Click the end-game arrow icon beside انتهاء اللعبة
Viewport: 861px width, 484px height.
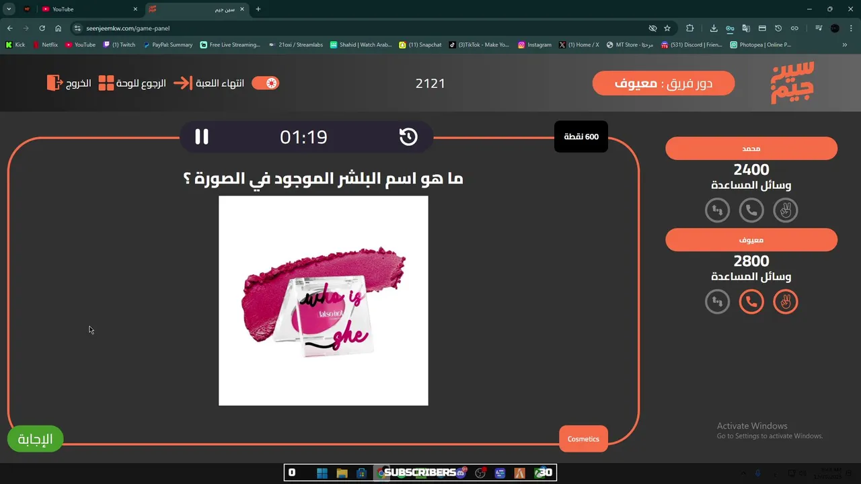click(182, 83)
